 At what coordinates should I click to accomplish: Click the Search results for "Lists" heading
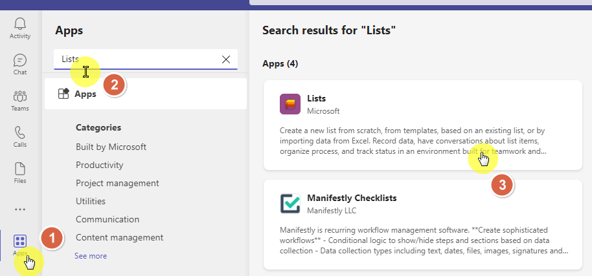coord(329,30)
